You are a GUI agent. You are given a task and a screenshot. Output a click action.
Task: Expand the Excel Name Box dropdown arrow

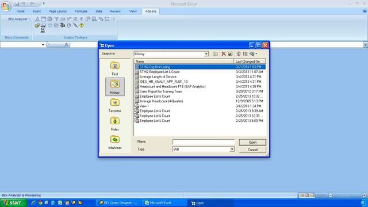(x=43, y=45)
